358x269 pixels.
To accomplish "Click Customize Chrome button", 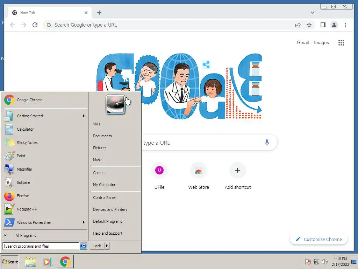I will pyautogui.click(x=318, y=239).
